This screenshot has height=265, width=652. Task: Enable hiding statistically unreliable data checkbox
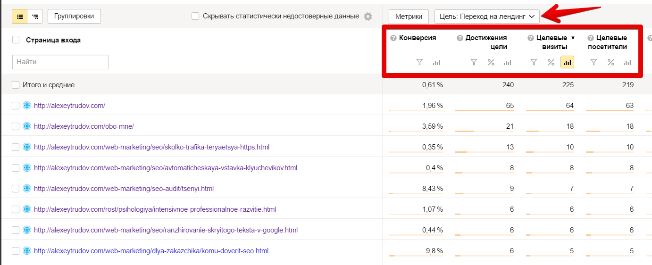point(195,16)
